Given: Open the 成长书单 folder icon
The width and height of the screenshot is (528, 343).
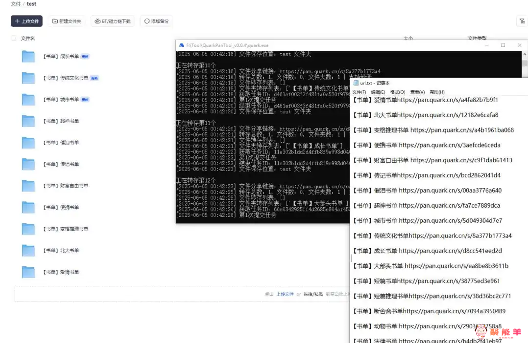Looking at the screenshot, I should (x=28, y=57).
